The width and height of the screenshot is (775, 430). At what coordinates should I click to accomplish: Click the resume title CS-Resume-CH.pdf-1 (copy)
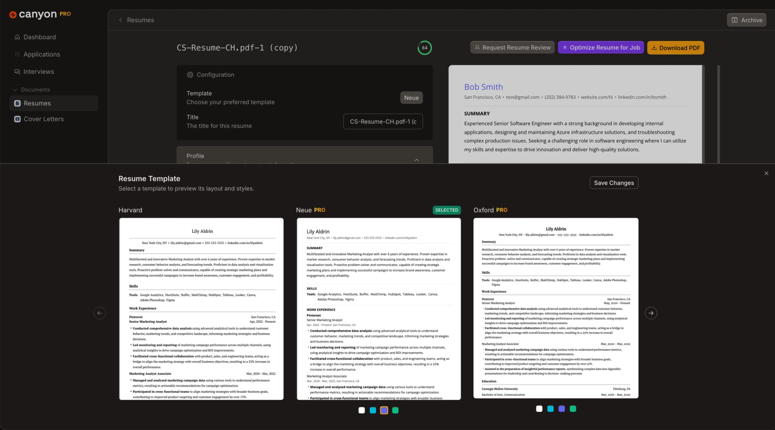[x=237, y=48]
